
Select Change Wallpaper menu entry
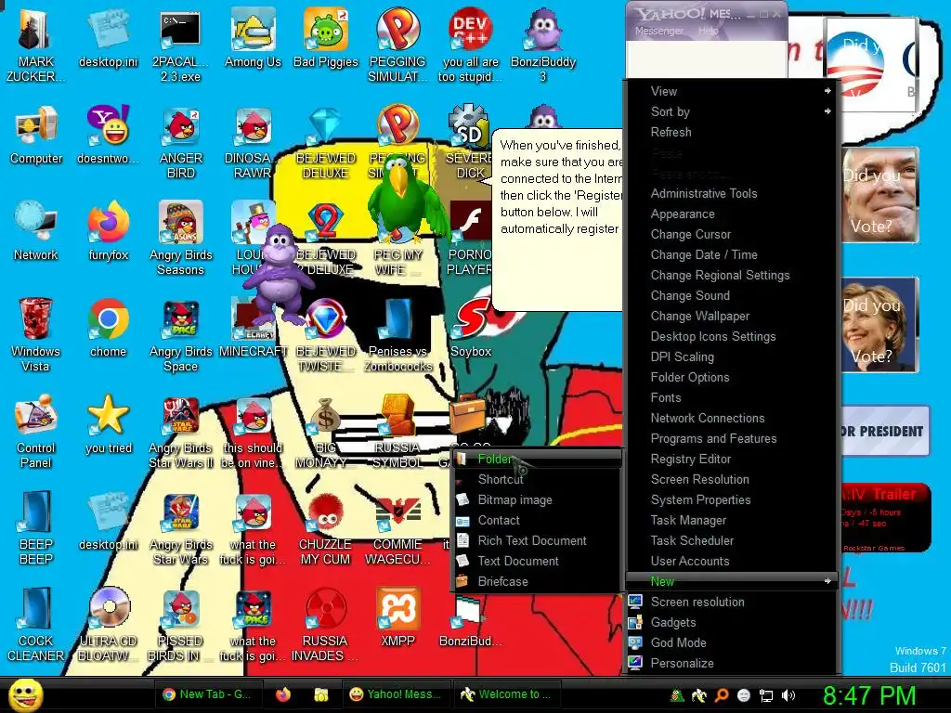click(732, 316)
